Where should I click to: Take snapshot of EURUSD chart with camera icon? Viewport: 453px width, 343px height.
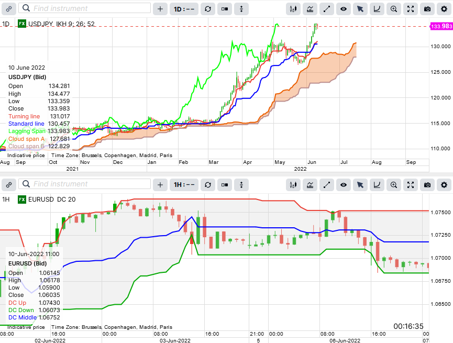(x=427, y=185)
